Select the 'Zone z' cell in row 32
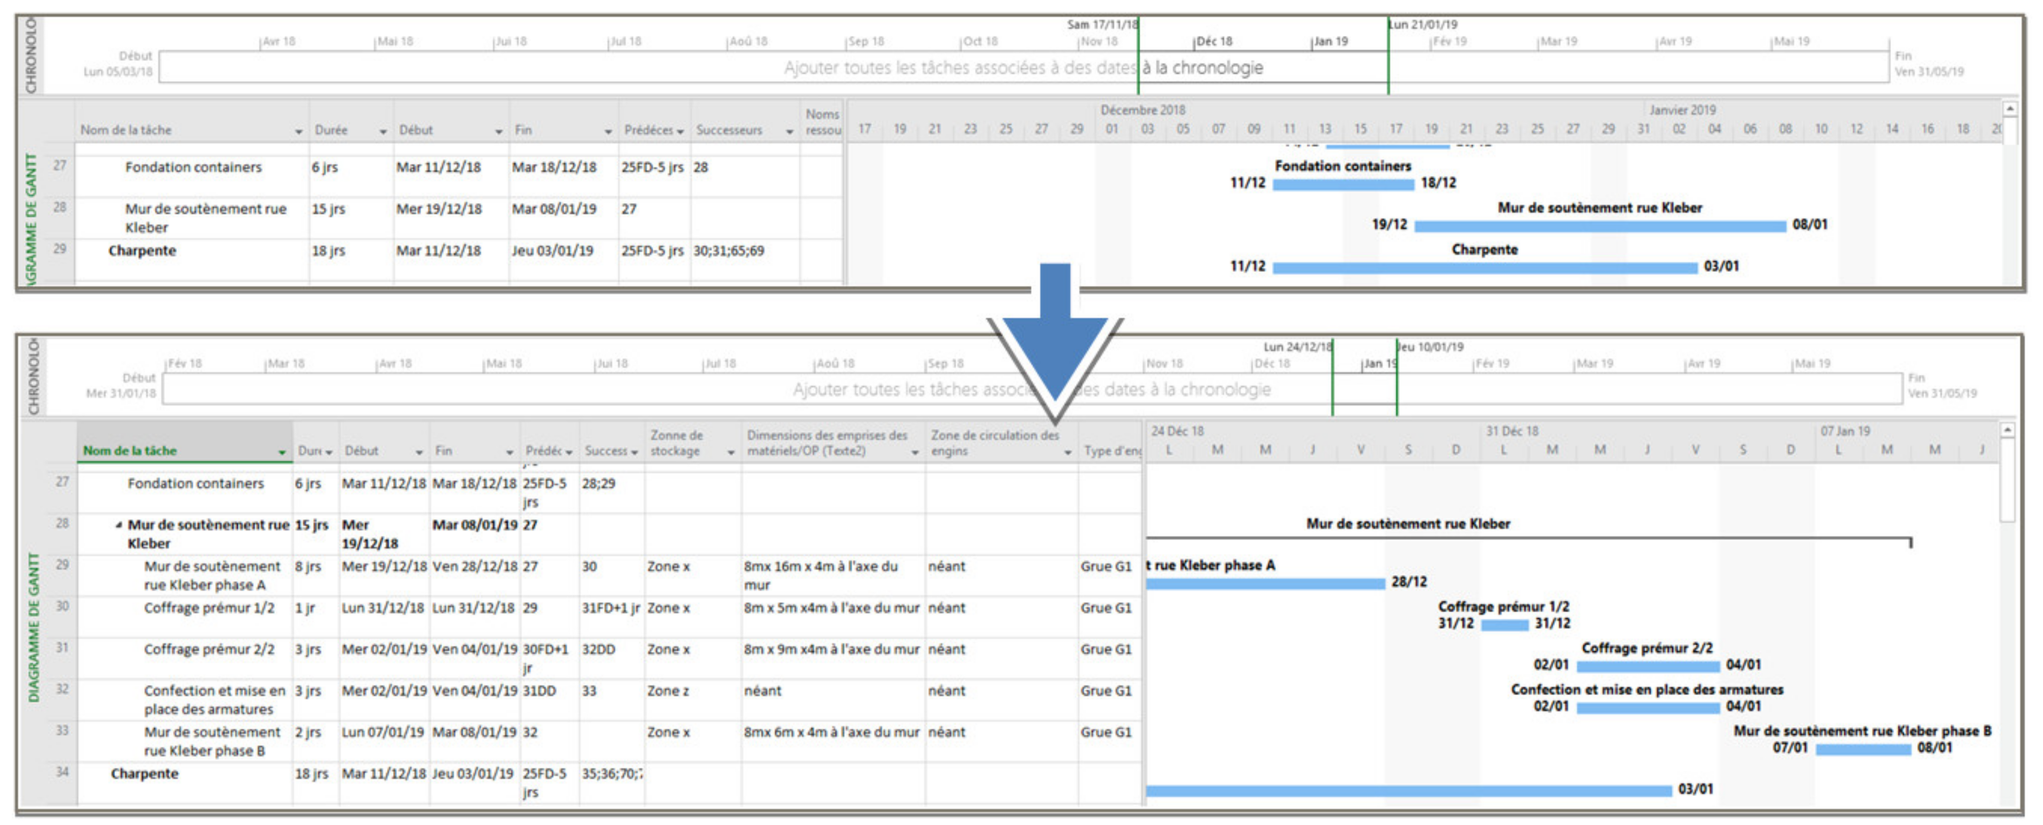This screenshot has width=2043, height=825. 668,691
